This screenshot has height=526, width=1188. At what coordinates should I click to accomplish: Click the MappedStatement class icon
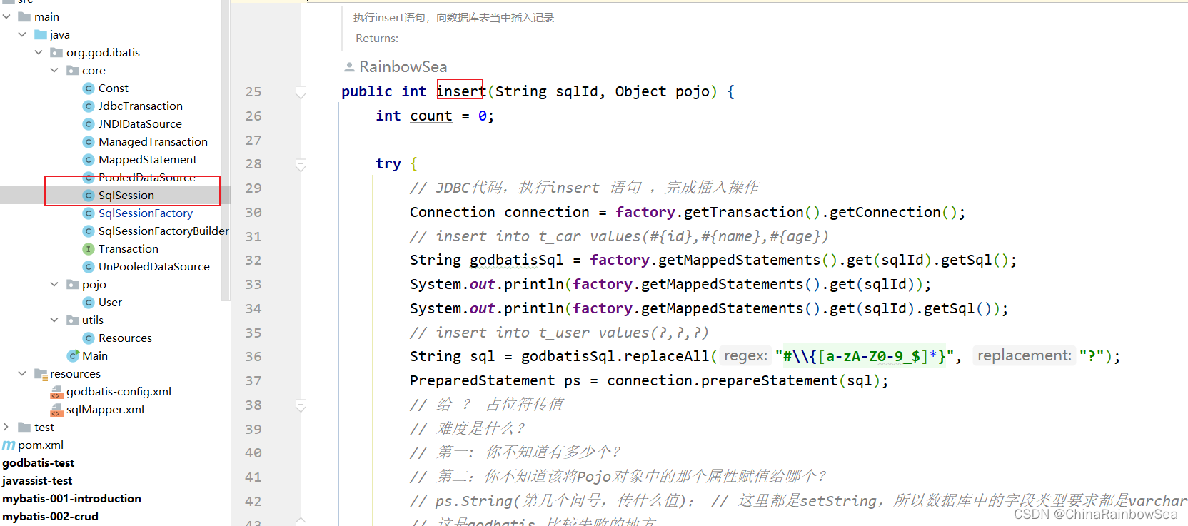pyautogui.click(x=89, y=159)
